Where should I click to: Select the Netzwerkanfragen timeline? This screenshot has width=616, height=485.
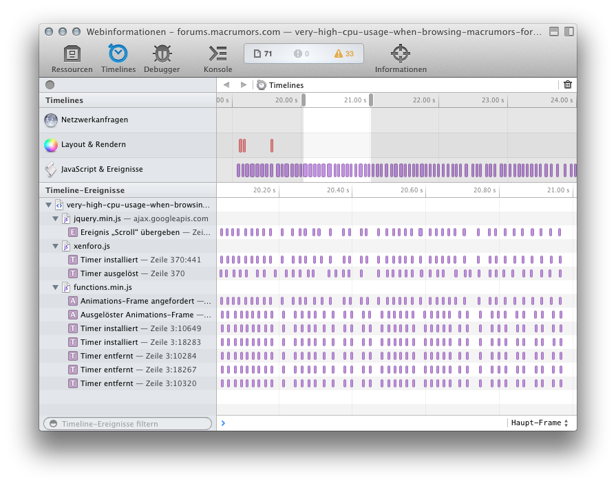128,120
